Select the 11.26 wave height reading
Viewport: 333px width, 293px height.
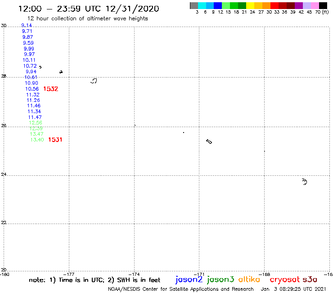(x=33, y=100)
